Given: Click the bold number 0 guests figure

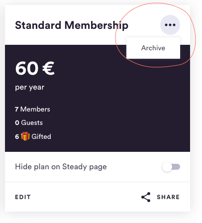Looking at the screenshot, I should click(17, 123).
